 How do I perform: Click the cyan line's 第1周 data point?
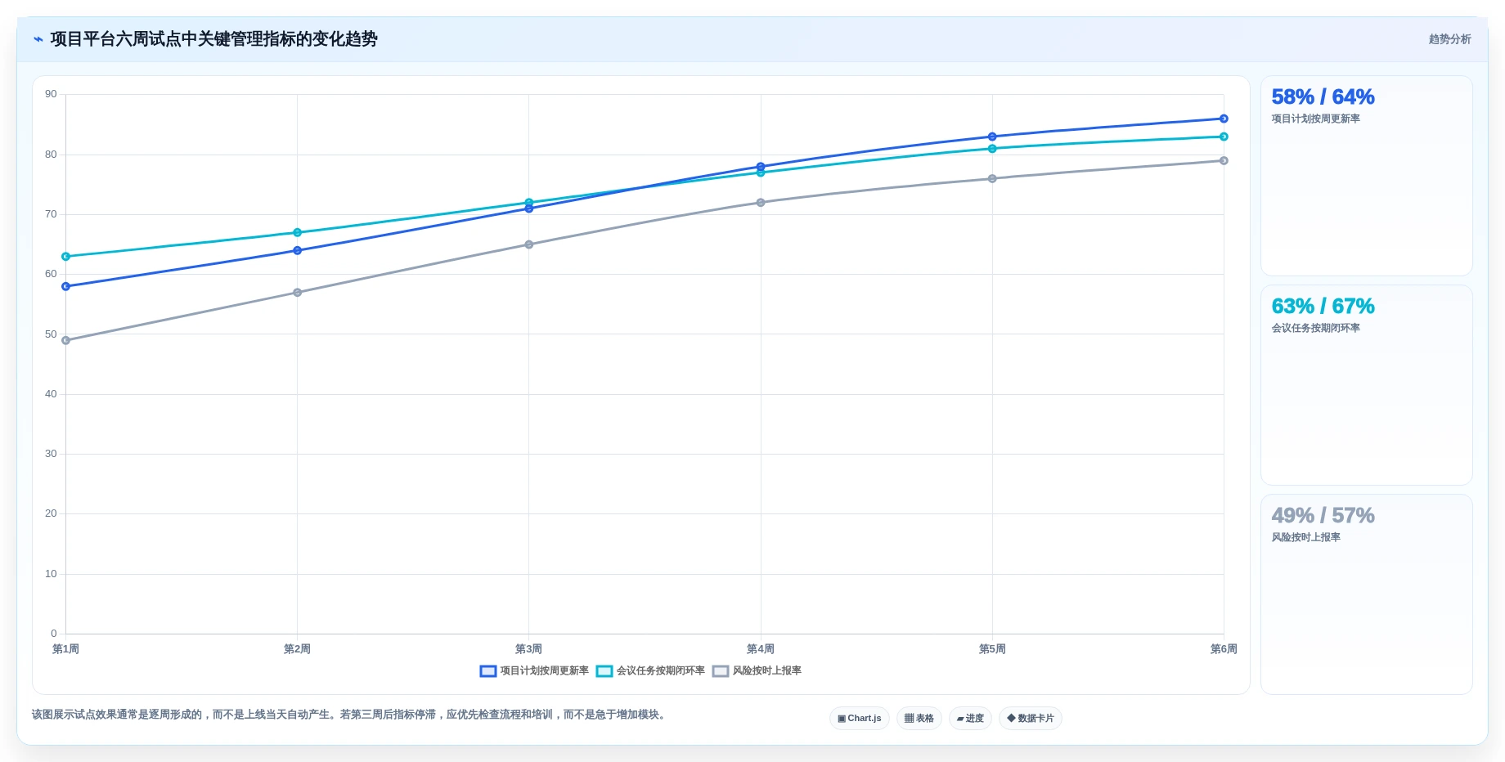click(x=65, y=257)
